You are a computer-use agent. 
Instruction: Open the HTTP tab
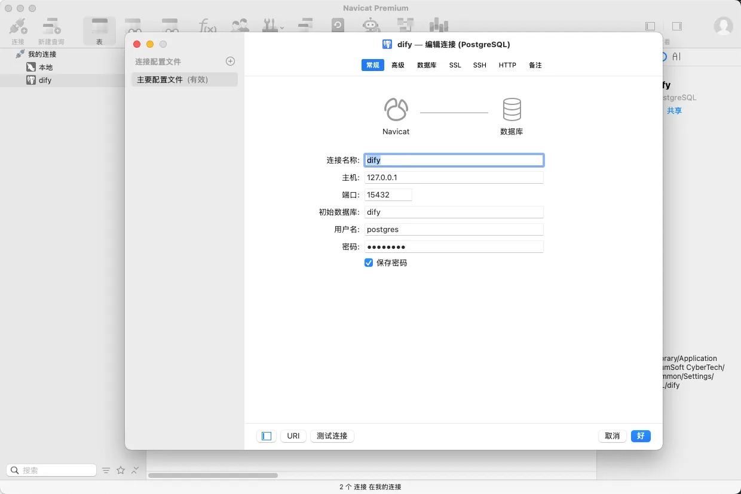[x=507, y=65]
